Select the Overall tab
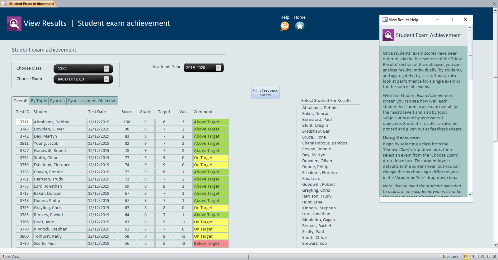Viewport: 498px width, 260px height. tap(20, 101)
